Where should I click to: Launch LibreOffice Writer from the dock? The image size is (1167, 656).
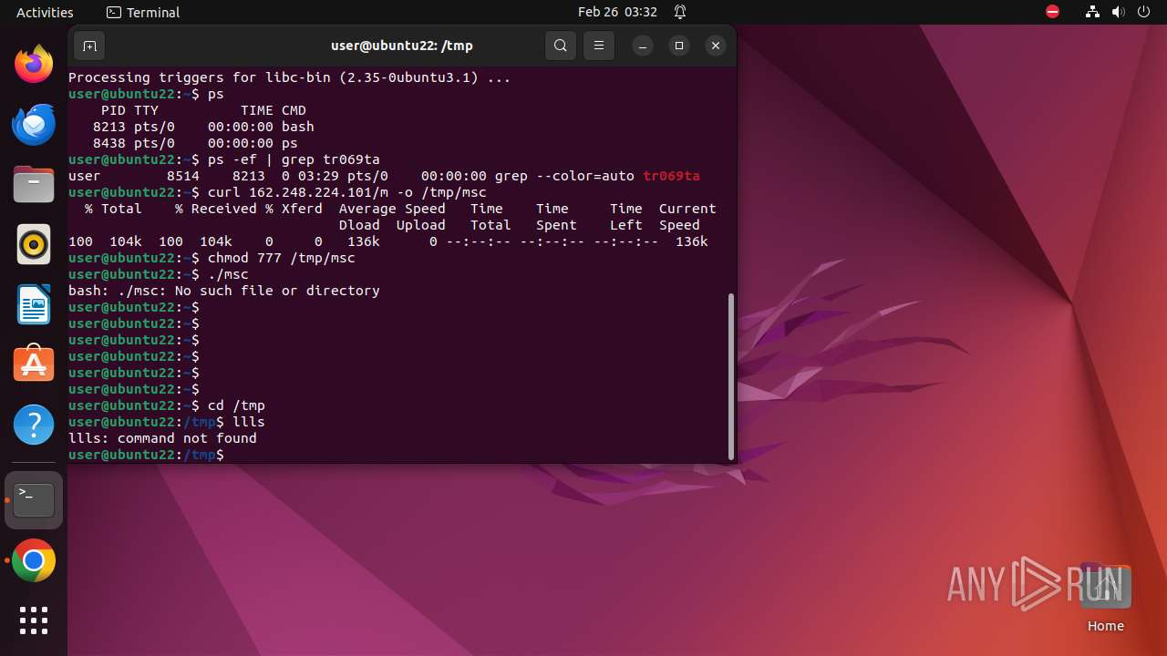[34, 304]
